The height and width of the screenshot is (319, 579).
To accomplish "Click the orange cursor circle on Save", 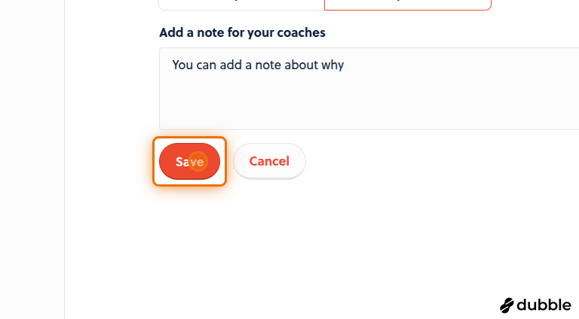I will [198, 161].
